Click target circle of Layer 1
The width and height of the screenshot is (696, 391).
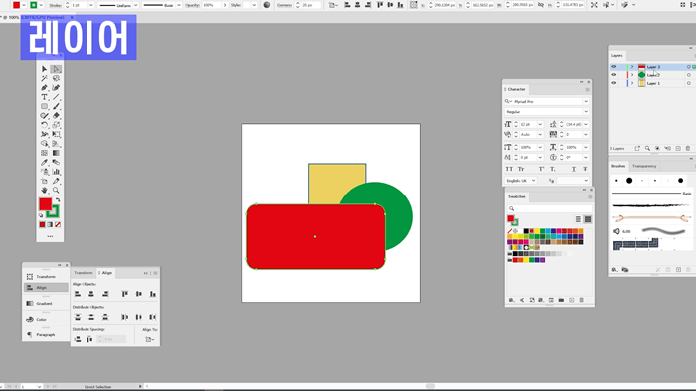coord(689,83)
